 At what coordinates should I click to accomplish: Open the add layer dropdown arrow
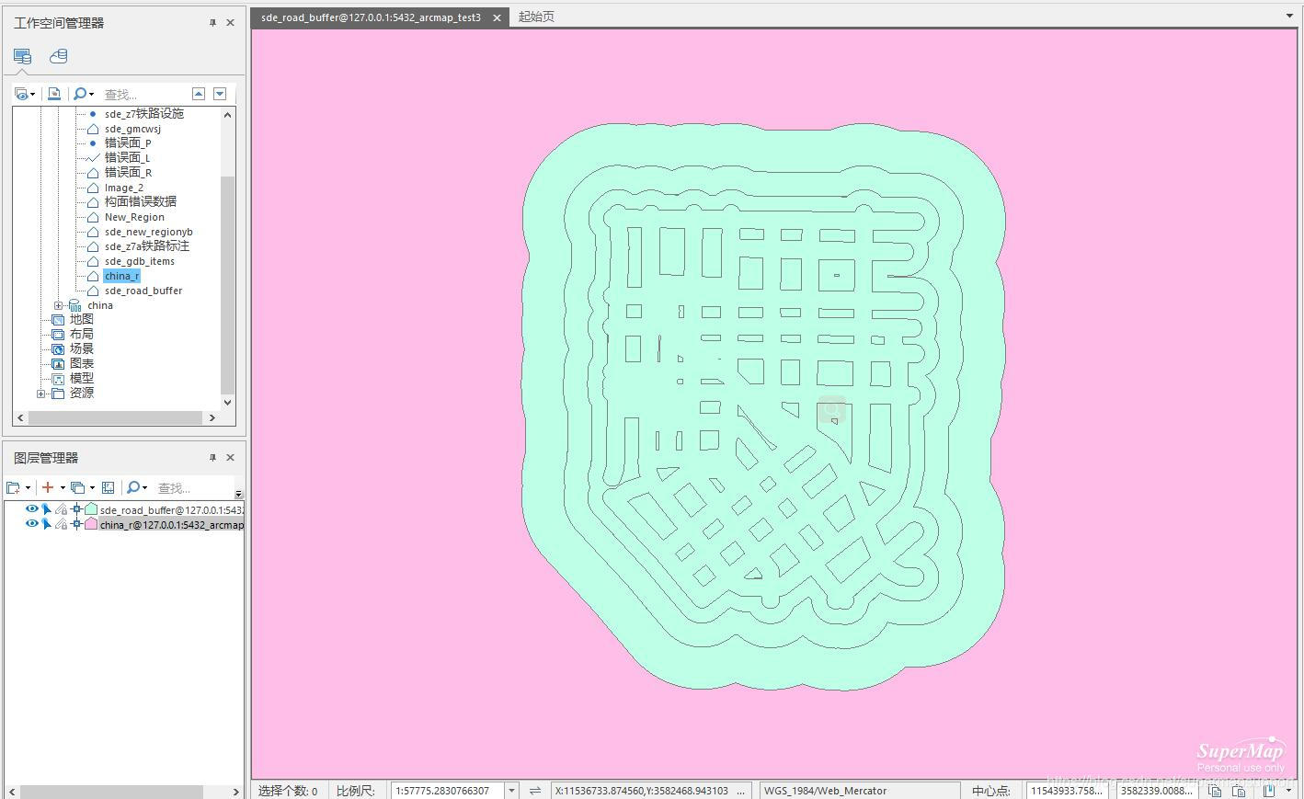coord(63,489)
